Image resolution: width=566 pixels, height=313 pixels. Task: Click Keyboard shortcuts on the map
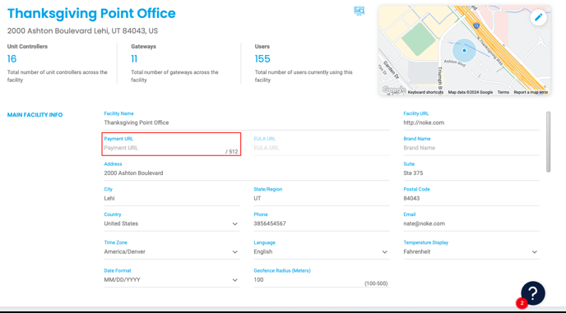point(425,92)
